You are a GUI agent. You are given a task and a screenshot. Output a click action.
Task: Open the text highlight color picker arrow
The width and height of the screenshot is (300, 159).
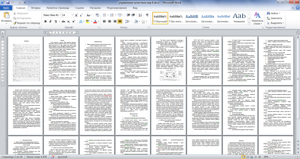(91, 21)
